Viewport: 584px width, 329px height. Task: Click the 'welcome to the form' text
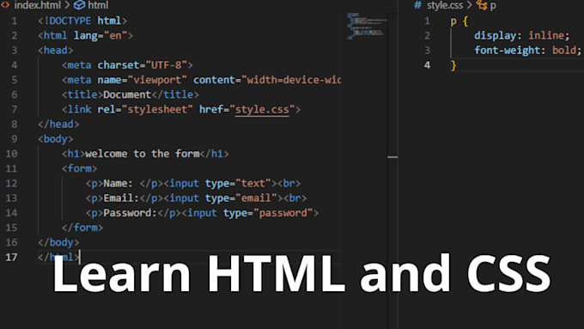tap(143, 154)
